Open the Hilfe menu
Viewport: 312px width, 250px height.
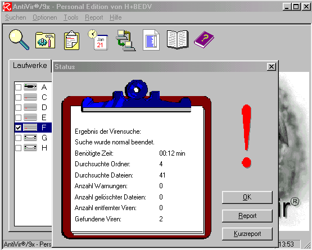(116, 17)
